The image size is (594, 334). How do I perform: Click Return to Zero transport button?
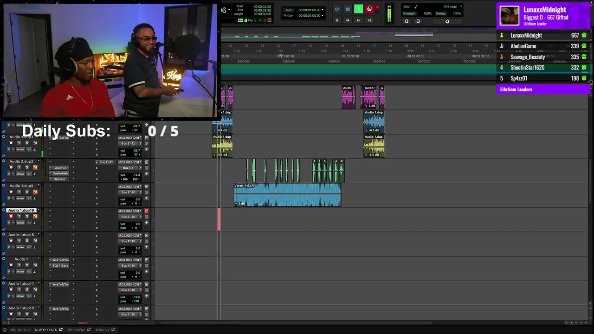337,20
